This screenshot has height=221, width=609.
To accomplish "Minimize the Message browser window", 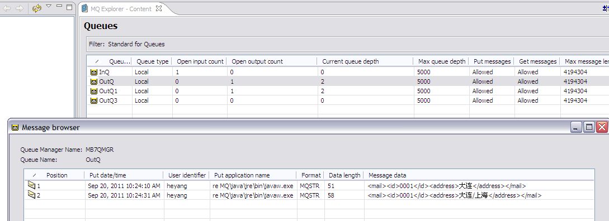I will [x=576, y=127].
